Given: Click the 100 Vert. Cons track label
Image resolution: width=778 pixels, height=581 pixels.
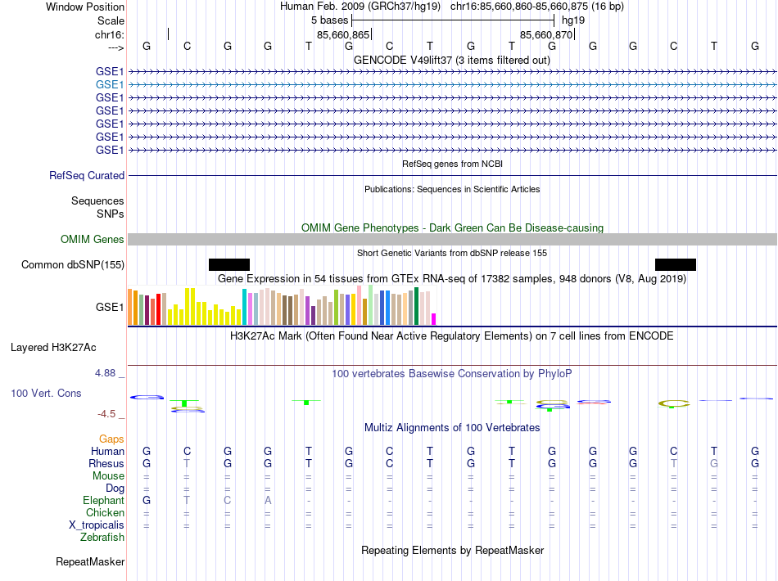Looking at the screenshot, I should (46, 393).
